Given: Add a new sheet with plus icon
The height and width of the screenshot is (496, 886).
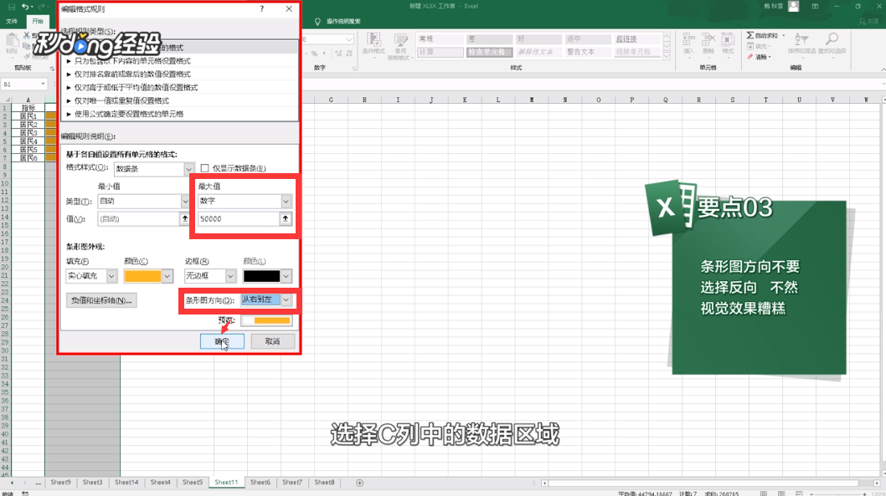Looking at the screenshot, I should (x=359, y=483).
